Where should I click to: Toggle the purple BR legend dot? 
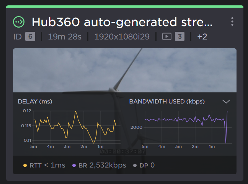[x=74, y=166]
